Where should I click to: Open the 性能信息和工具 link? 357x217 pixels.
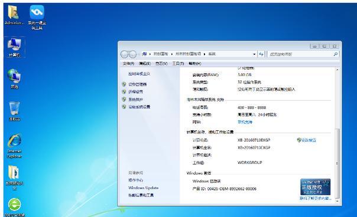(141, 195)
